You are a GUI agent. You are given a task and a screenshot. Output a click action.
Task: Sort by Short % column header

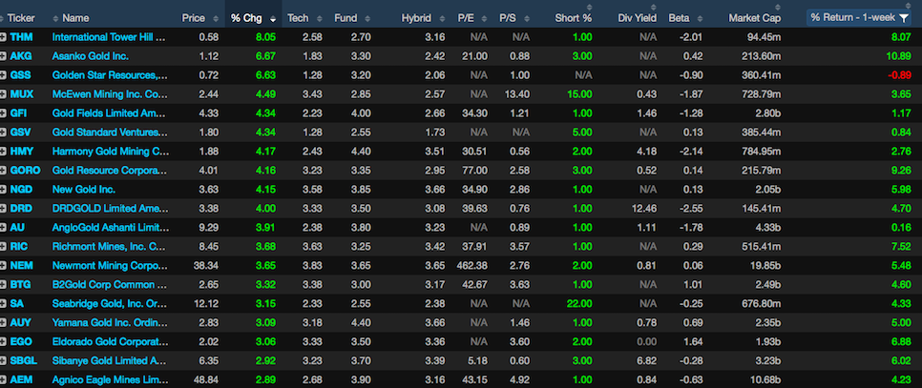574,18
